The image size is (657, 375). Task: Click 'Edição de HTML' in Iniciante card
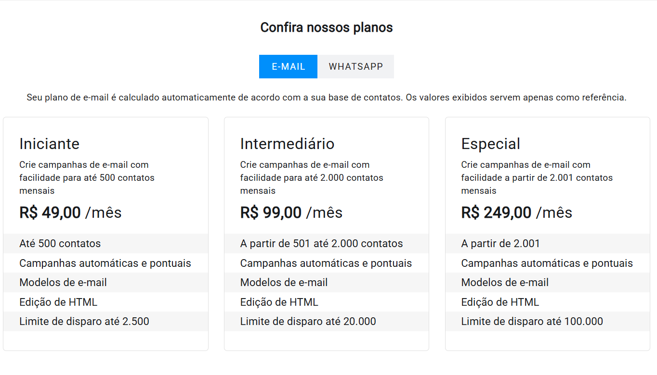(x=58, y=302)
